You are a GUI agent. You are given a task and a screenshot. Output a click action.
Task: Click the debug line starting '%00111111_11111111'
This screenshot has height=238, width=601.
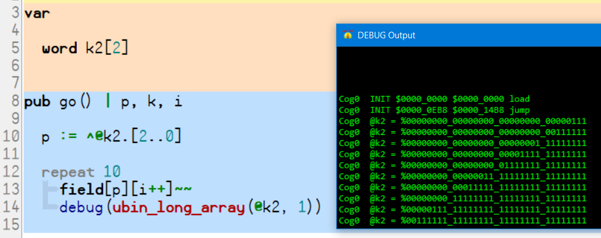(462, 221)
